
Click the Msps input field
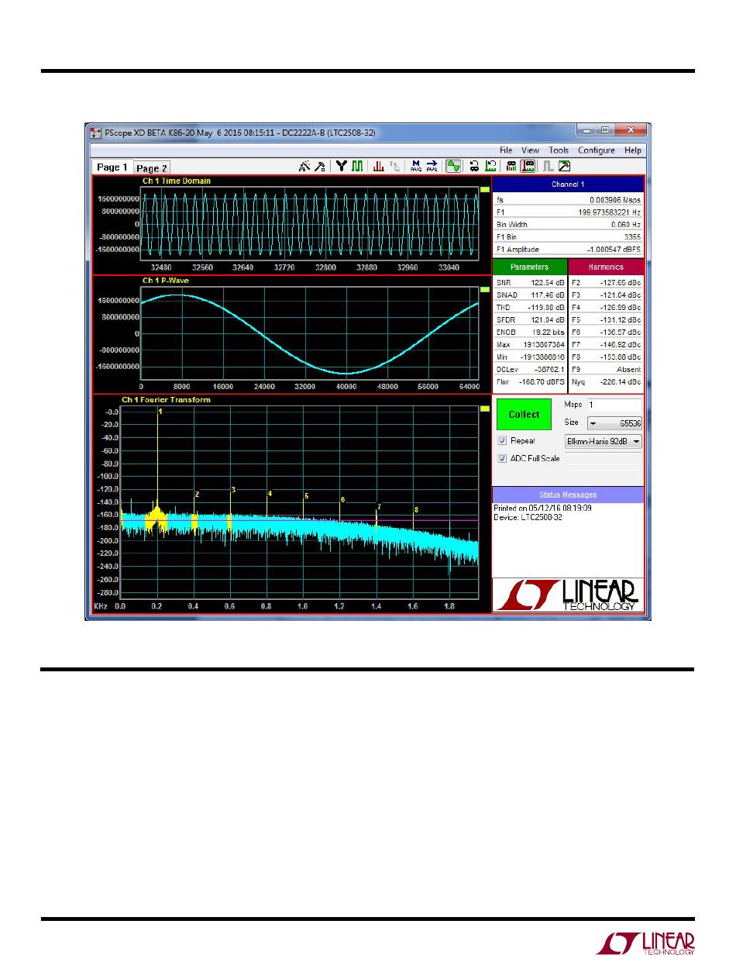tap(614, 405)
